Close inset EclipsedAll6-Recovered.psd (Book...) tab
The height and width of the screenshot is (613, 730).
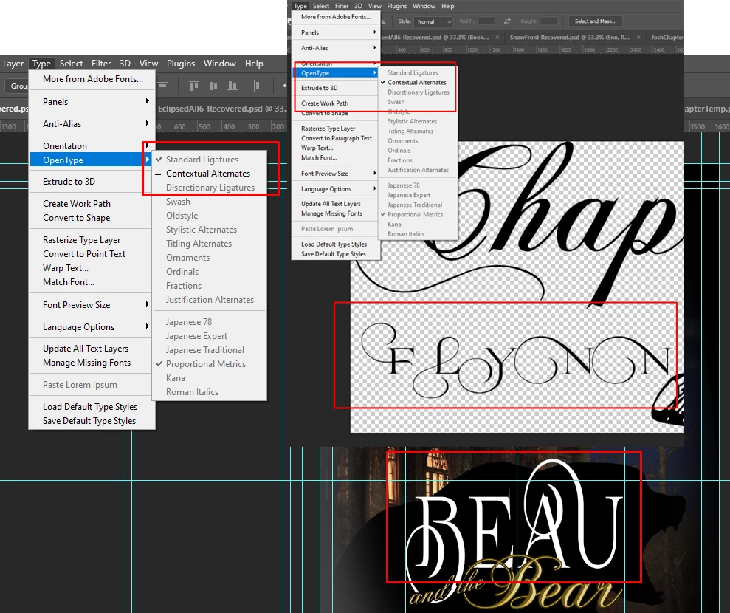[x=497, y=37]
